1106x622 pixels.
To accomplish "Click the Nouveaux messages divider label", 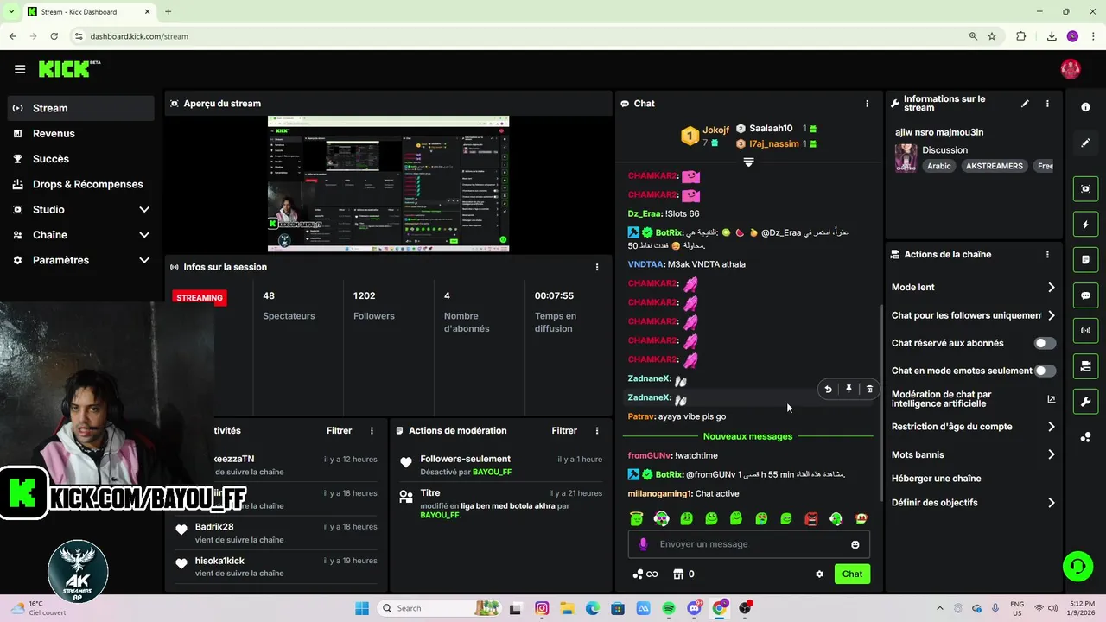I will pyautogui.click(x=747, y=436).
